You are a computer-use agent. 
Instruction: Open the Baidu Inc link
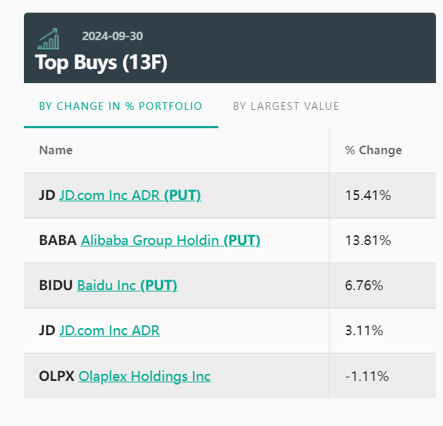107,285
